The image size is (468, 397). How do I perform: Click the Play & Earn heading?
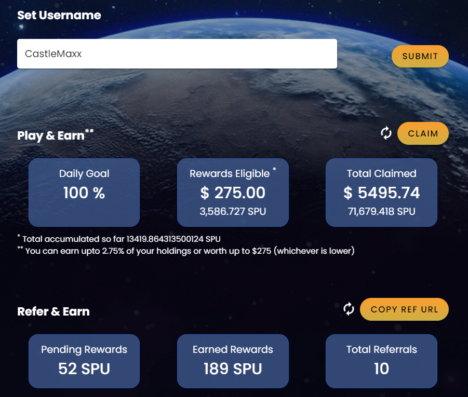(55, 135)
